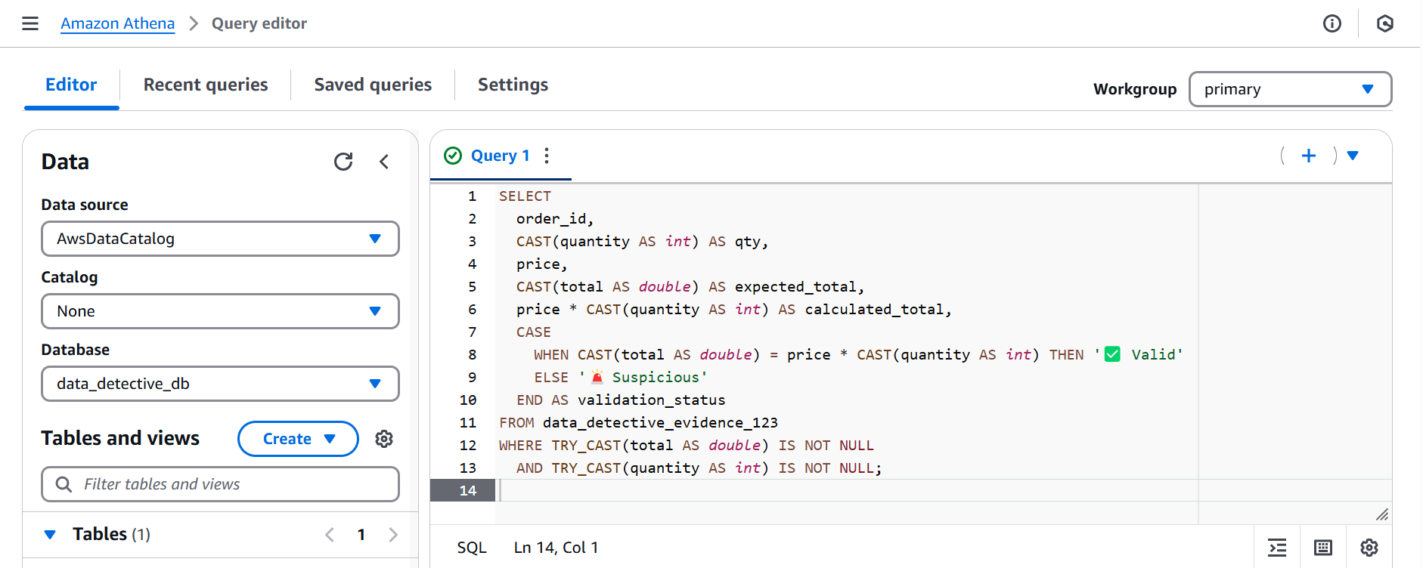Click the SQL language indicator
This screenshot has height=568, width=1423.
click(x=472, y=548)
